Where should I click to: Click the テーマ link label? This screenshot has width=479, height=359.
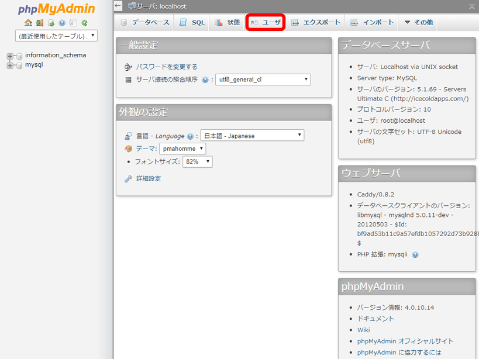click(x=145, y=149)
